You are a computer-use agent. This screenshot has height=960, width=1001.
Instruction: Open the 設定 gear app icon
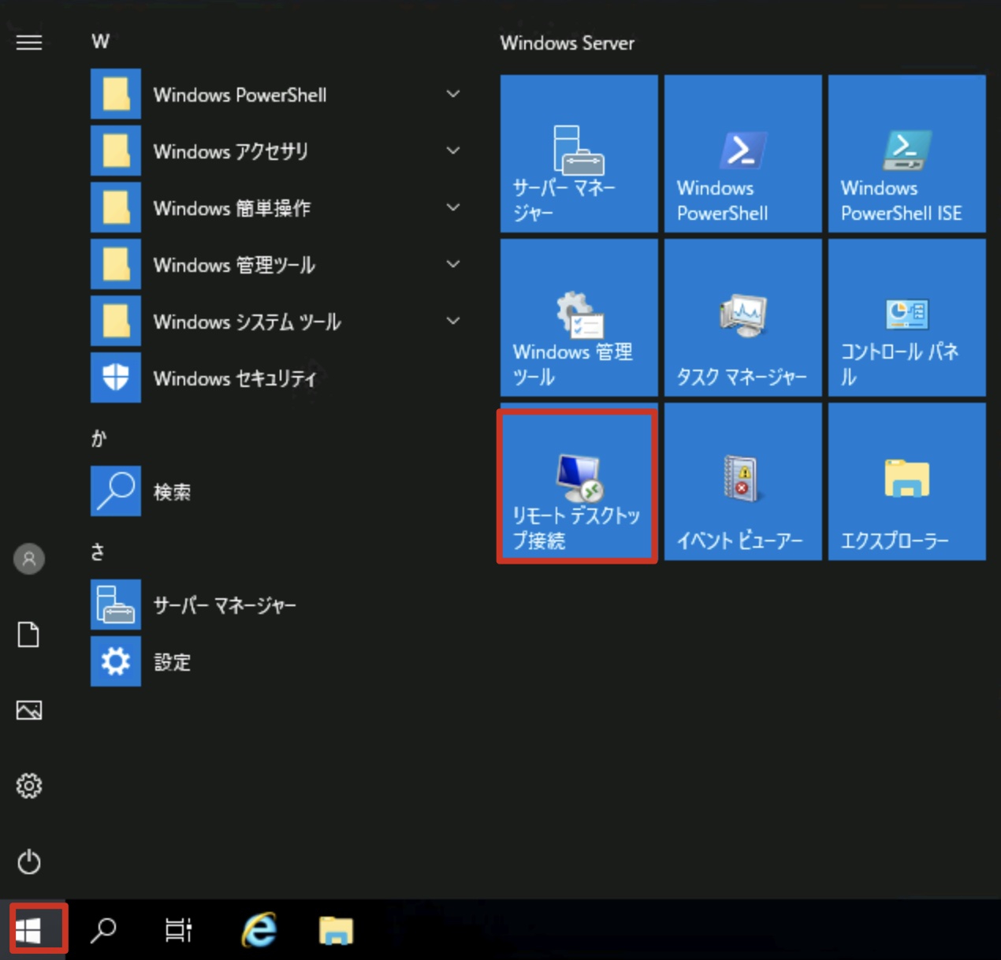click(116, 661)
